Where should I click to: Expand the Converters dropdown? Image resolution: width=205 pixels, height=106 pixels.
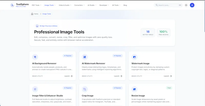click(x=79, y=5)
